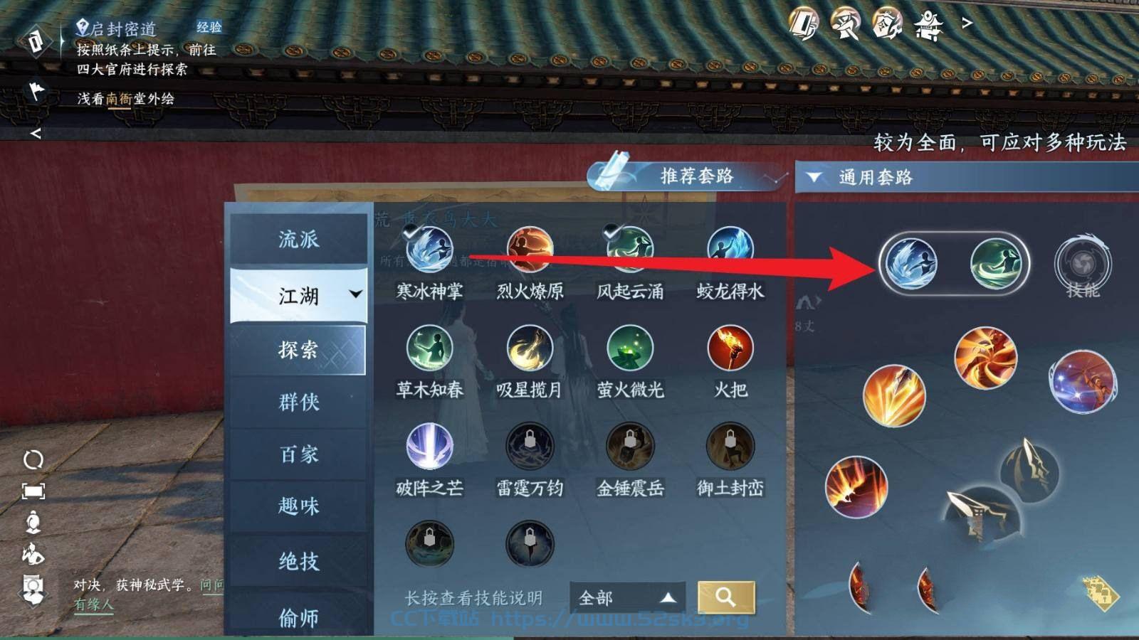
Task: Select the 萤火微光 skill icon
Action: (x=630, y=348)
